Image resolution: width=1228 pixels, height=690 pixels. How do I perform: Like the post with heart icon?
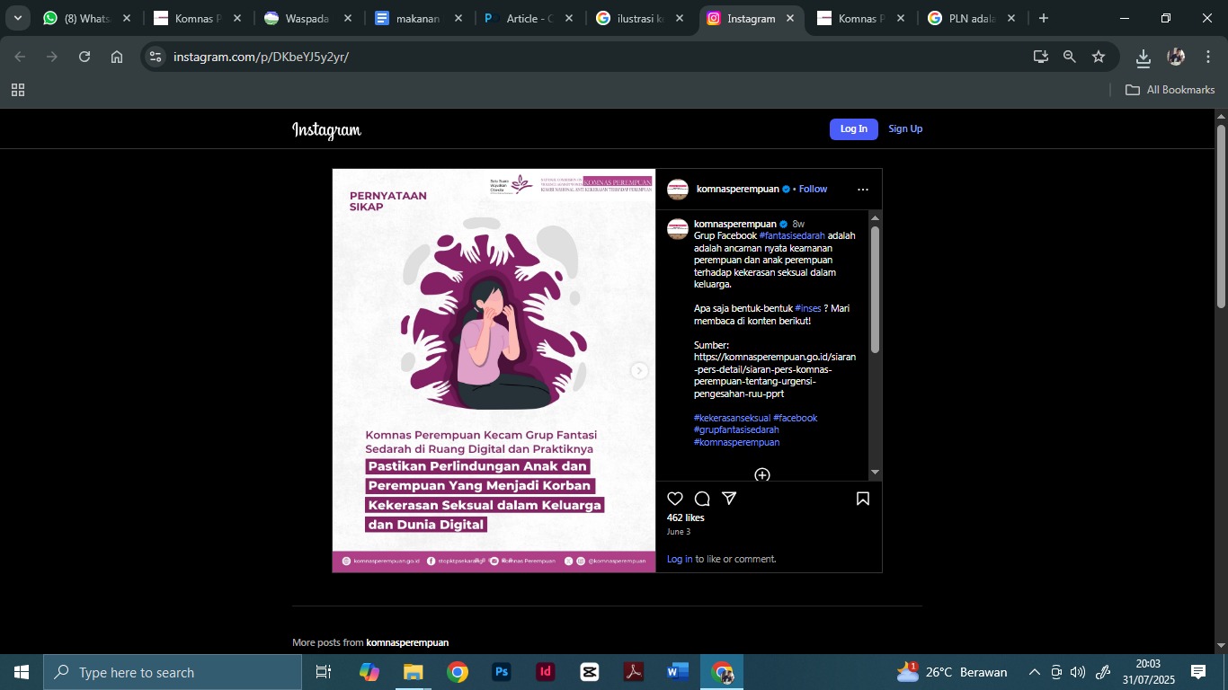(675, 499)
